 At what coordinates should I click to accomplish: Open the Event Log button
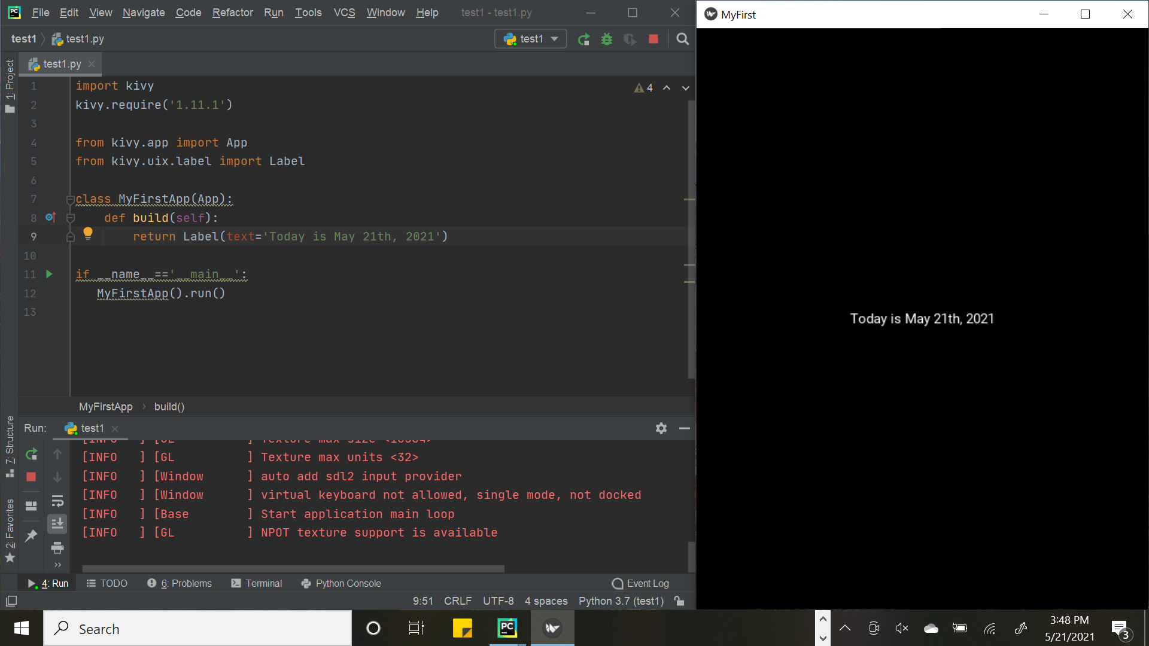(641, 583)
